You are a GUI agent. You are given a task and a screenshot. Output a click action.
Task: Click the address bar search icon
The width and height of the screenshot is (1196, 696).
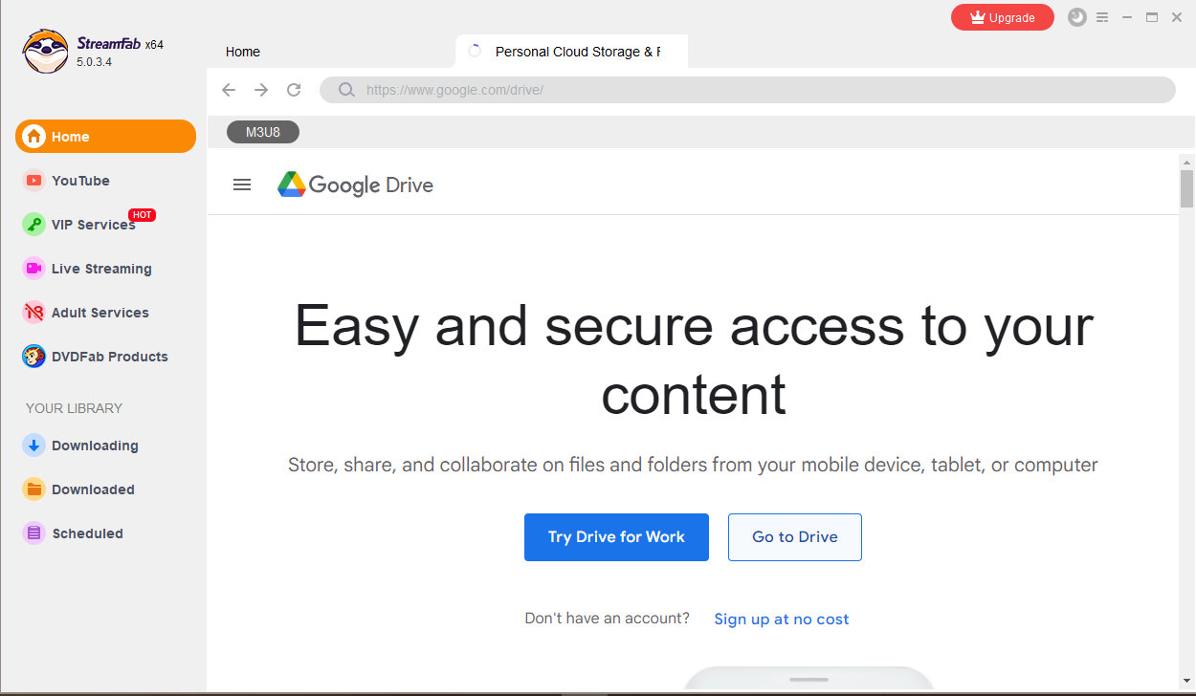pos(346,90)
